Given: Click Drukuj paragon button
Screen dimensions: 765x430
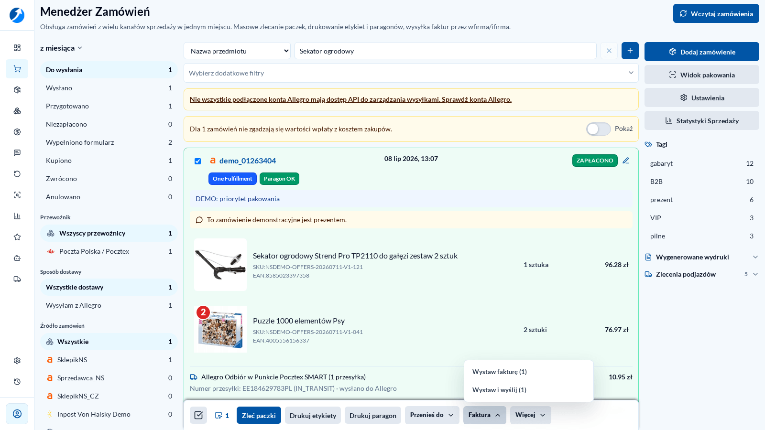Looking at the screenshot, I should pos(373,415).
